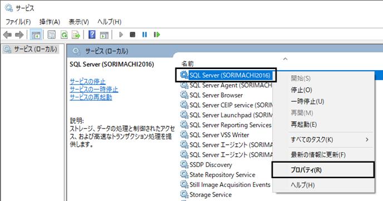This screenshot has width=383, height=201.
Task: Click the Back arrow toolbar icon
Action: pyautogui.click(x=7, y=35)
